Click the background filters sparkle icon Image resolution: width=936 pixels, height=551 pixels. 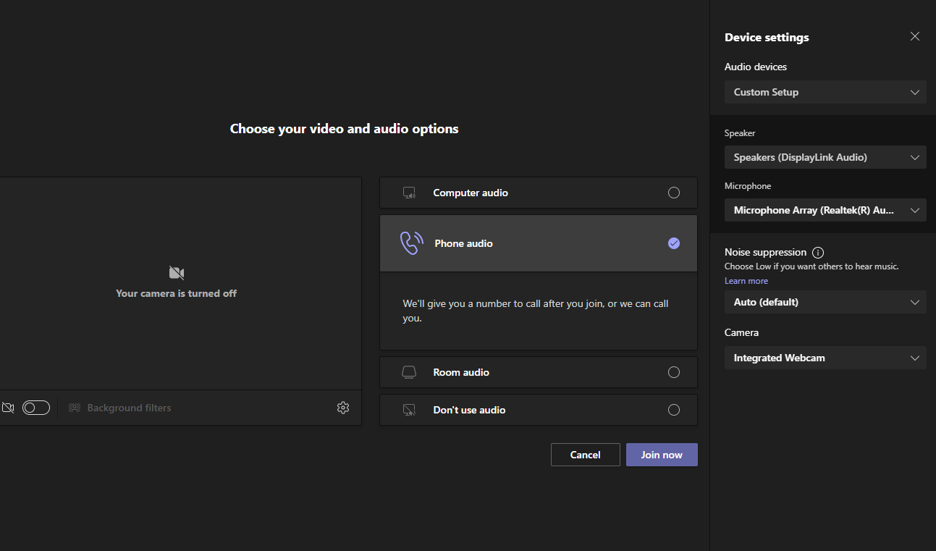tap(74, 408)
